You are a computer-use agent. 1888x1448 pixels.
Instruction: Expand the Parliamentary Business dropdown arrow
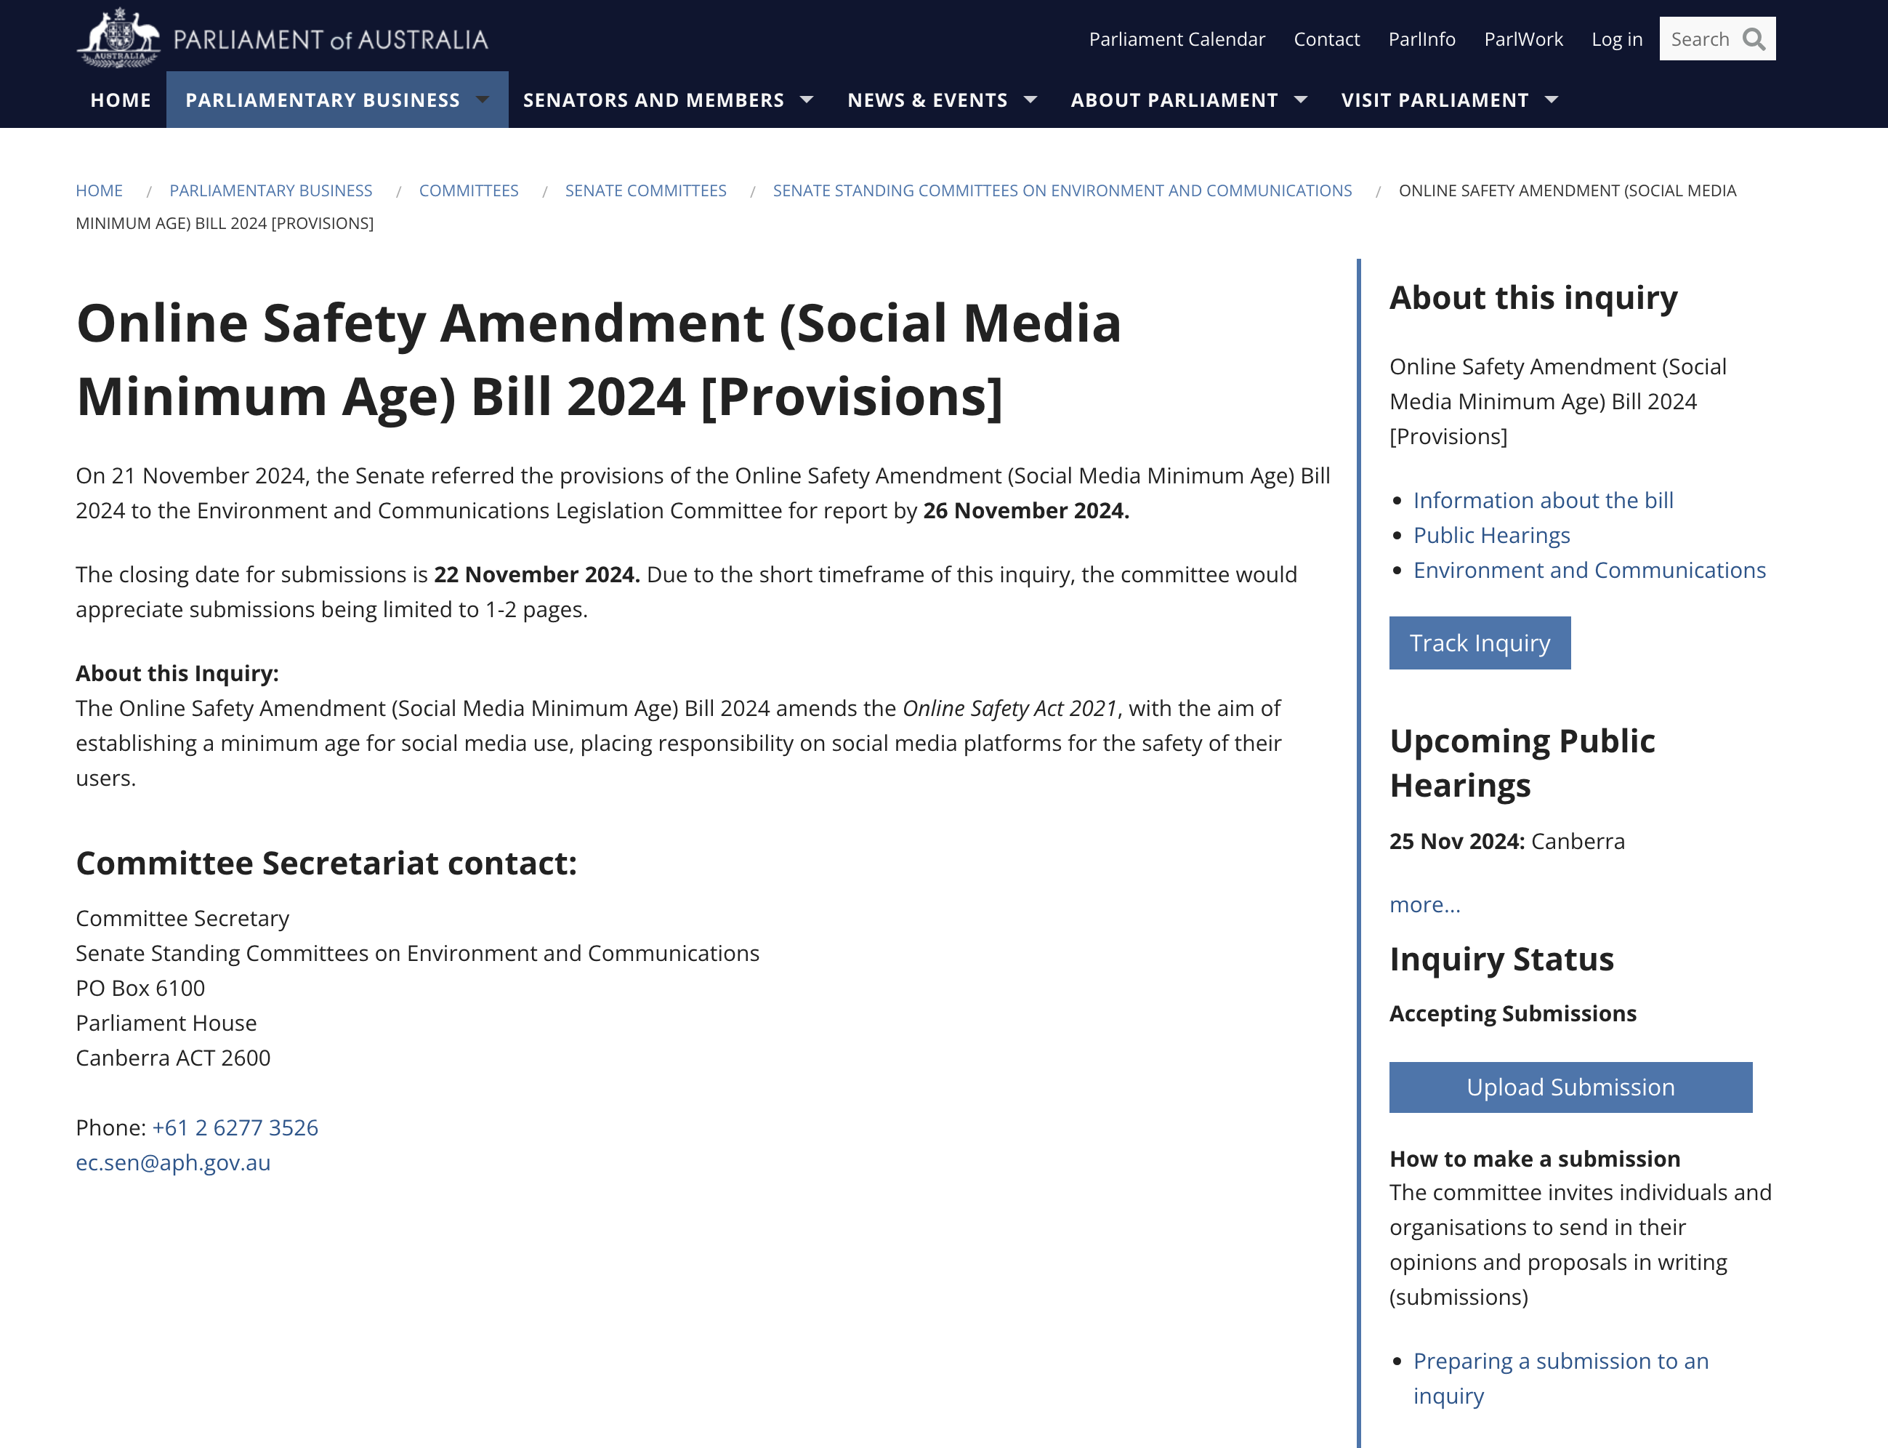(483, 100)
